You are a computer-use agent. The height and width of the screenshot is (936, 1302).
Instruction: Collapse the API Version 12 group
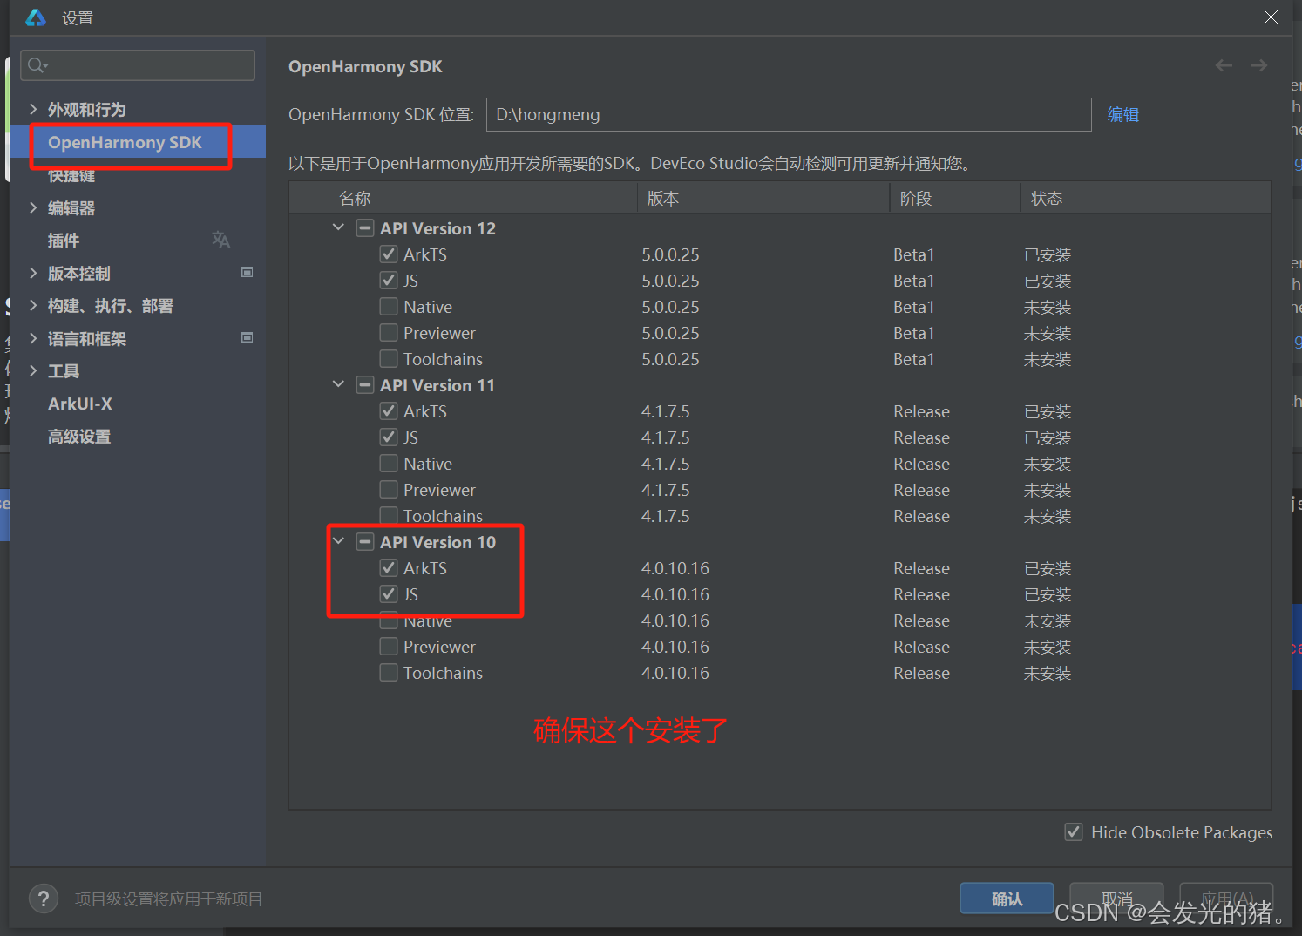click(x=338, y=227)
